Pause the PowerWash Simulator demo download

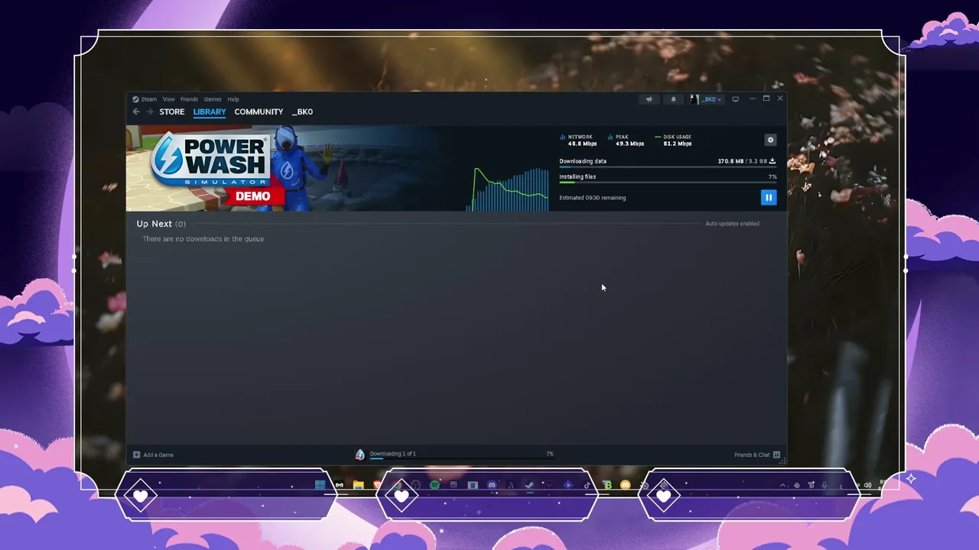click(x=769, y=197)
